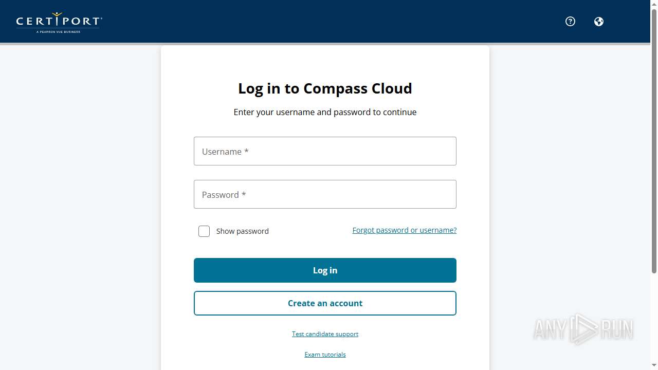Click the "Log in to Compass Cloud" heading
Image resolution: width=658 pixels, height=370 pixels.
tap(325, 88)
